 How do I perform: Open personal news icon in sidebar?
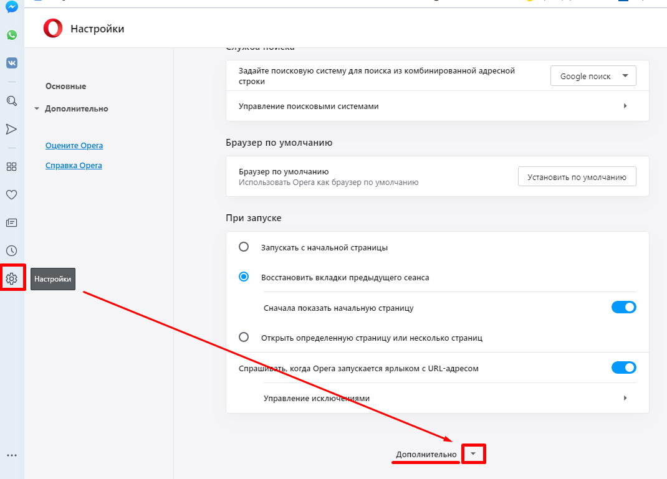[x=11, y=223]
